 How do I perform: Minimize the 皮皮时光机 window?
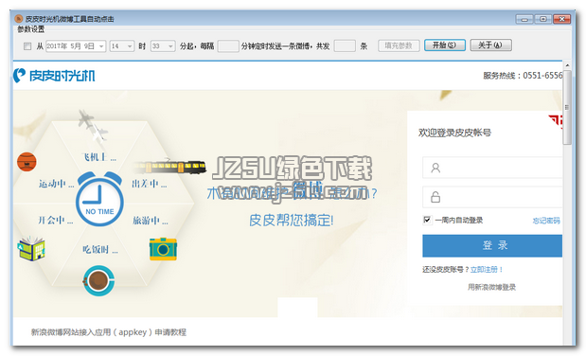(524, 19)
